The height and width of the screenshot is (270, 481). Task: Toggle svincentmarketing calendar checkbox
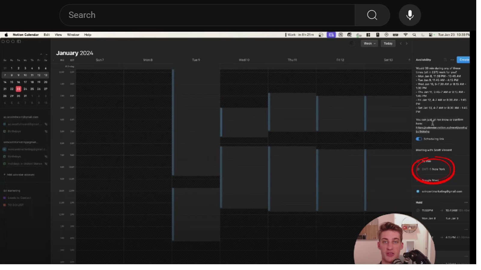pyautogui.click(x=5, y=149)
